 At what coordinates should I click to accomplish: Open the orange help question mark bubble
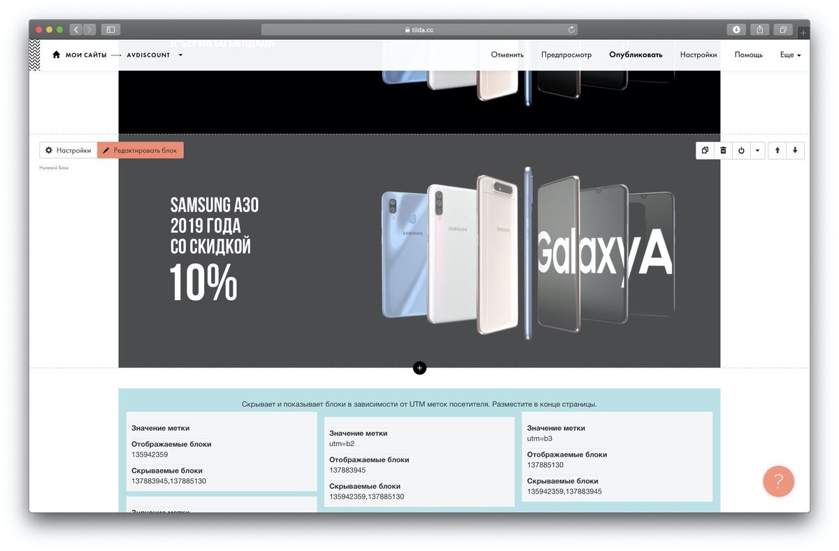(778, 481)
